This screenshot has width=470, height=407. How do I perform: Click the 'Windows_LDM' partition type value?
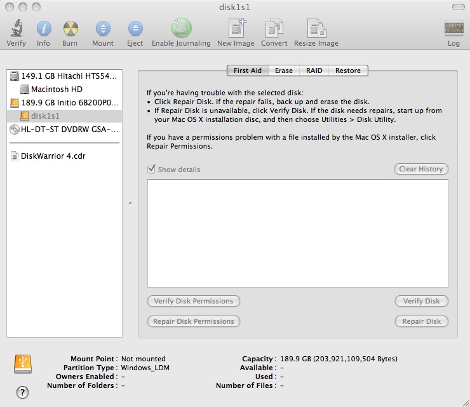tap(145, 368)
